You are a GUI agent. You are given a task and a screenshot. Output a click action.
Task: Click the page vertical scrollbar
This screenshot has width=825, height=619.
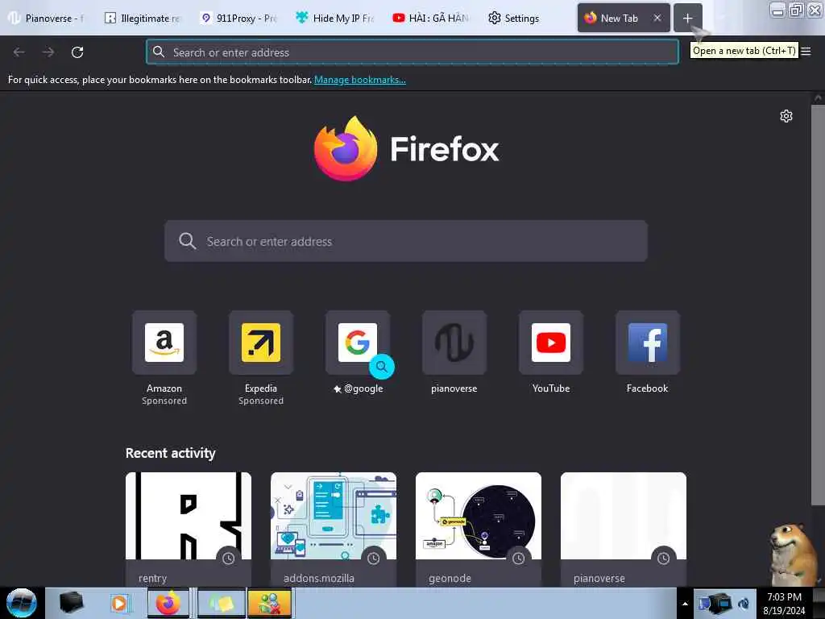pyautogui.click(x=818, y=305)
